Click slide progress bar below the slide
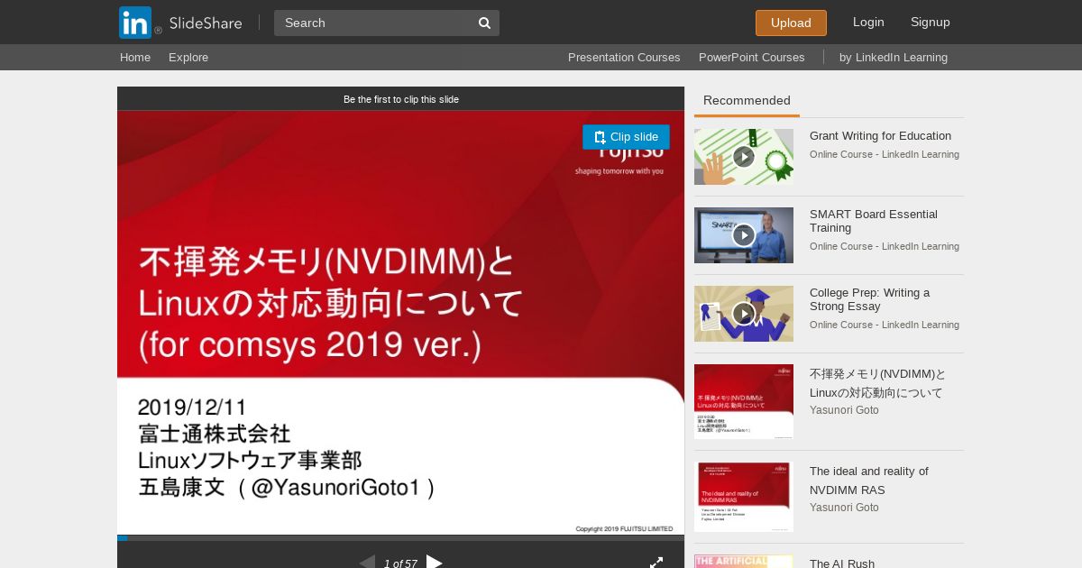The width and height of the screenshot is (1082, 568). tap(400, 538)
